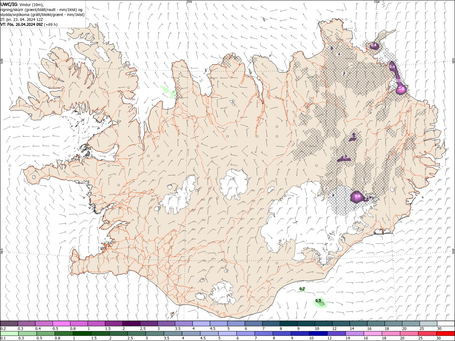Screen dimensions: 455x341
Task: Select the light gray 25 swatch, snow scale
Action: (x=429, y=324)
